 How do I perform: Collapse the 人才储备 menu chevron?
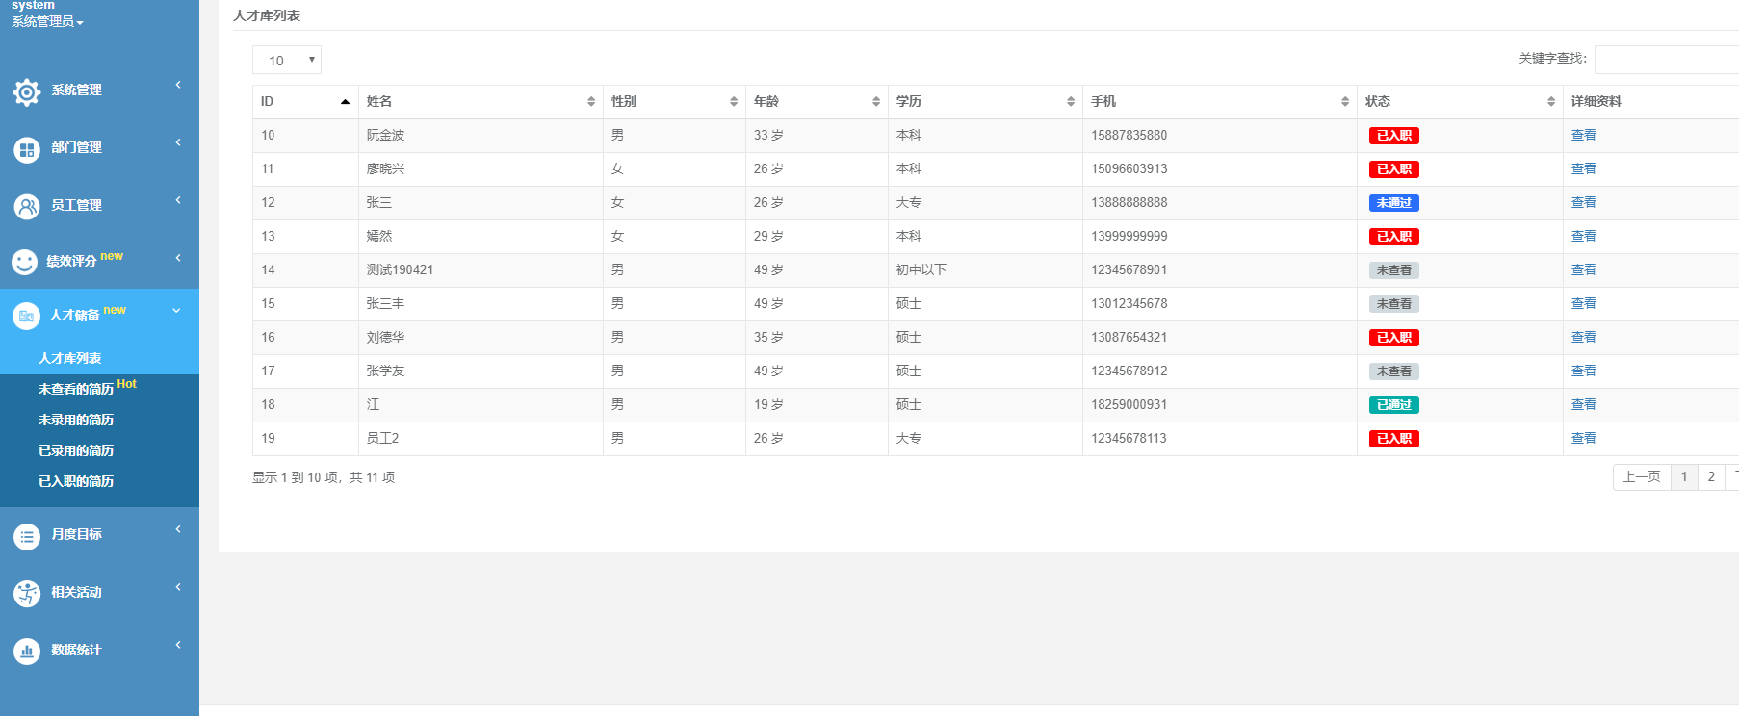click(176, 311)
